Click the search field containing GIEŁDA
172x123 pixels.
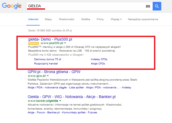click(86, 6)
